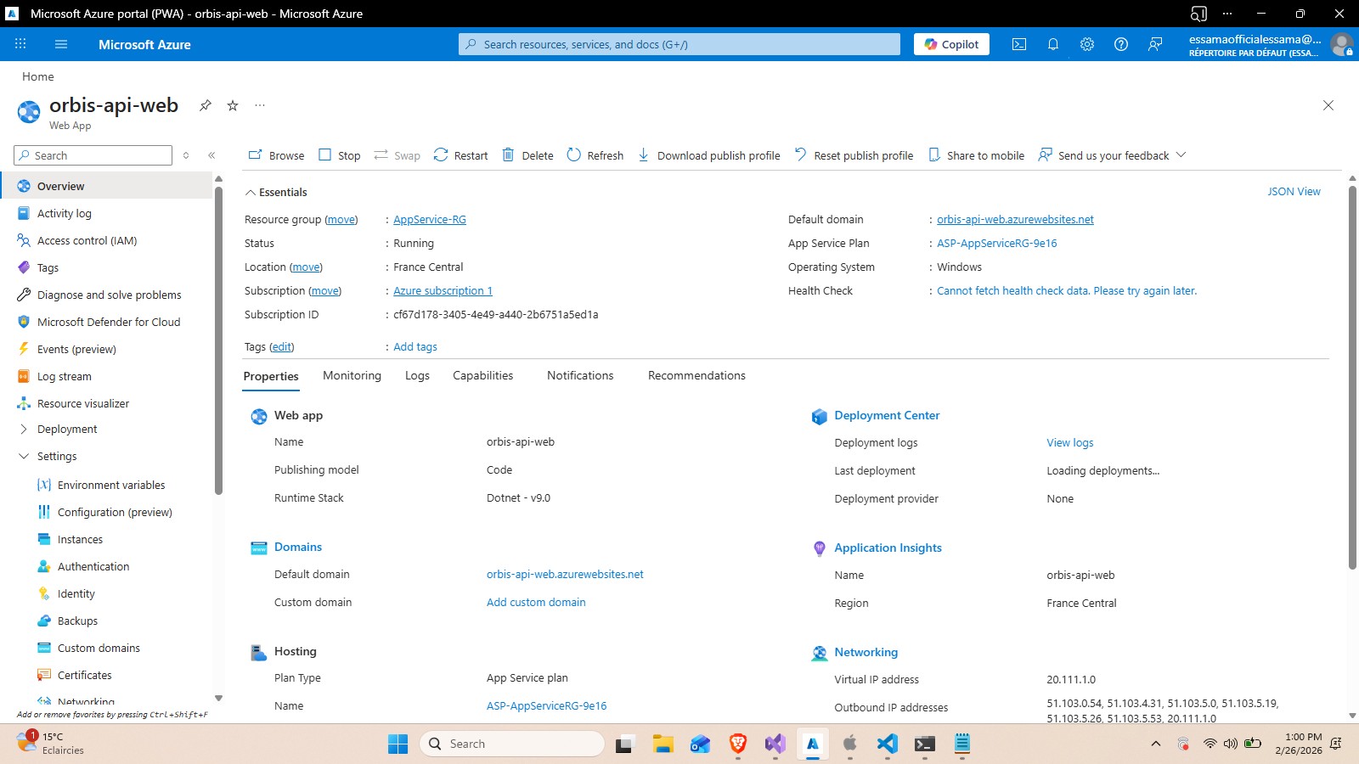Open the notifications bell
1359x764 pixels.
(1053, 44)
